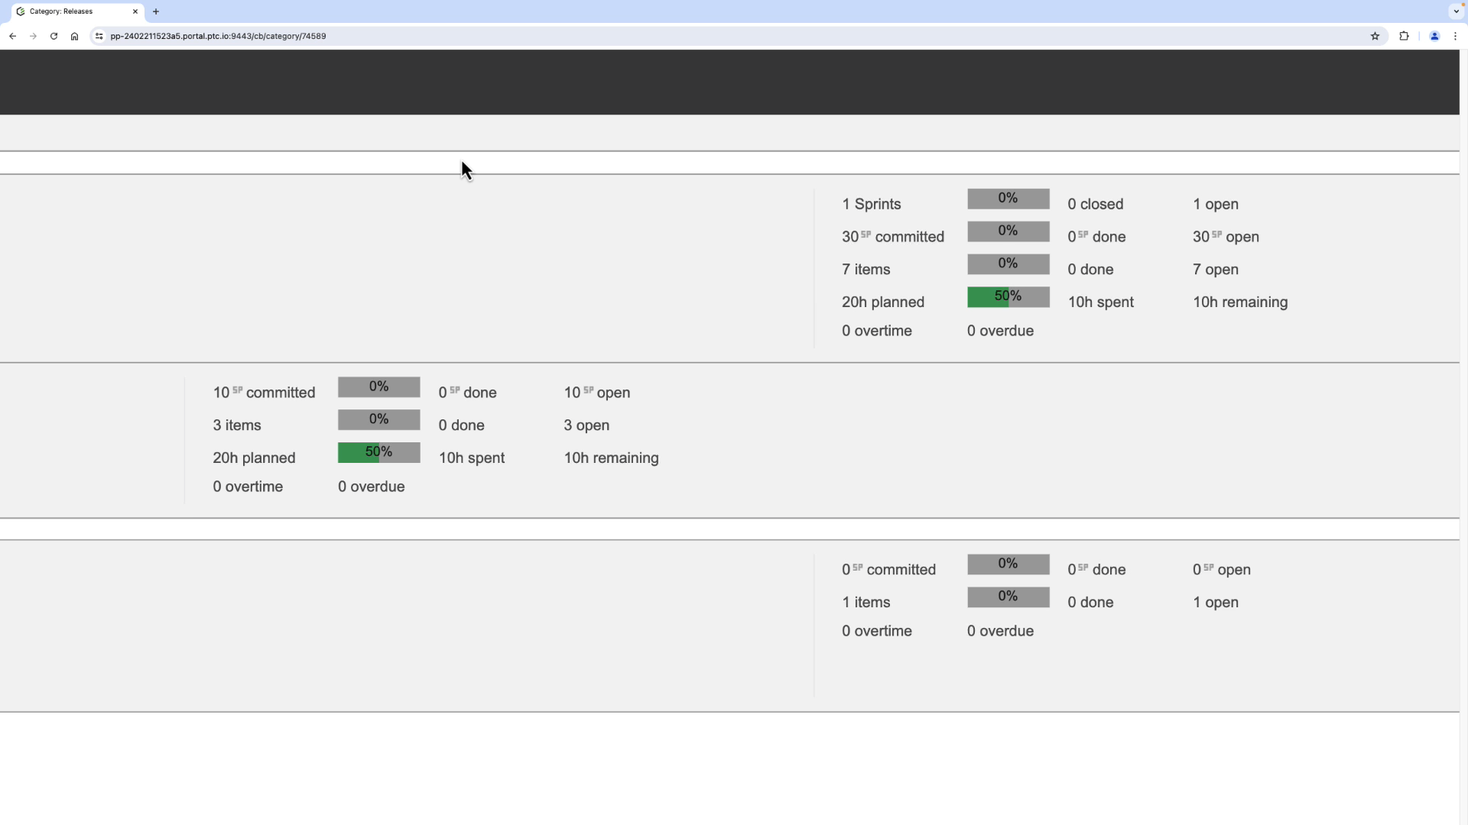Select the '7 open' value
The image size is (1468, 825).
pyautogui.click(x=1215, y=270)
